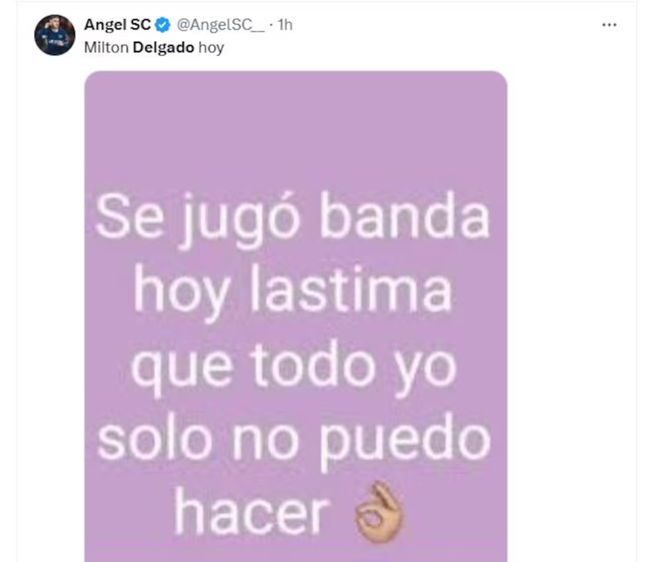Open the purple attached image
Screen dimensions: 656x562
296,316
